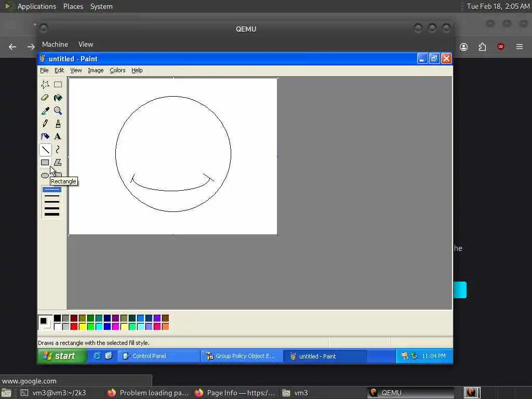Switch to Control Panel in the XP taskbar
The width and height of the screenshot is (532, 399).
pos(158,356)
